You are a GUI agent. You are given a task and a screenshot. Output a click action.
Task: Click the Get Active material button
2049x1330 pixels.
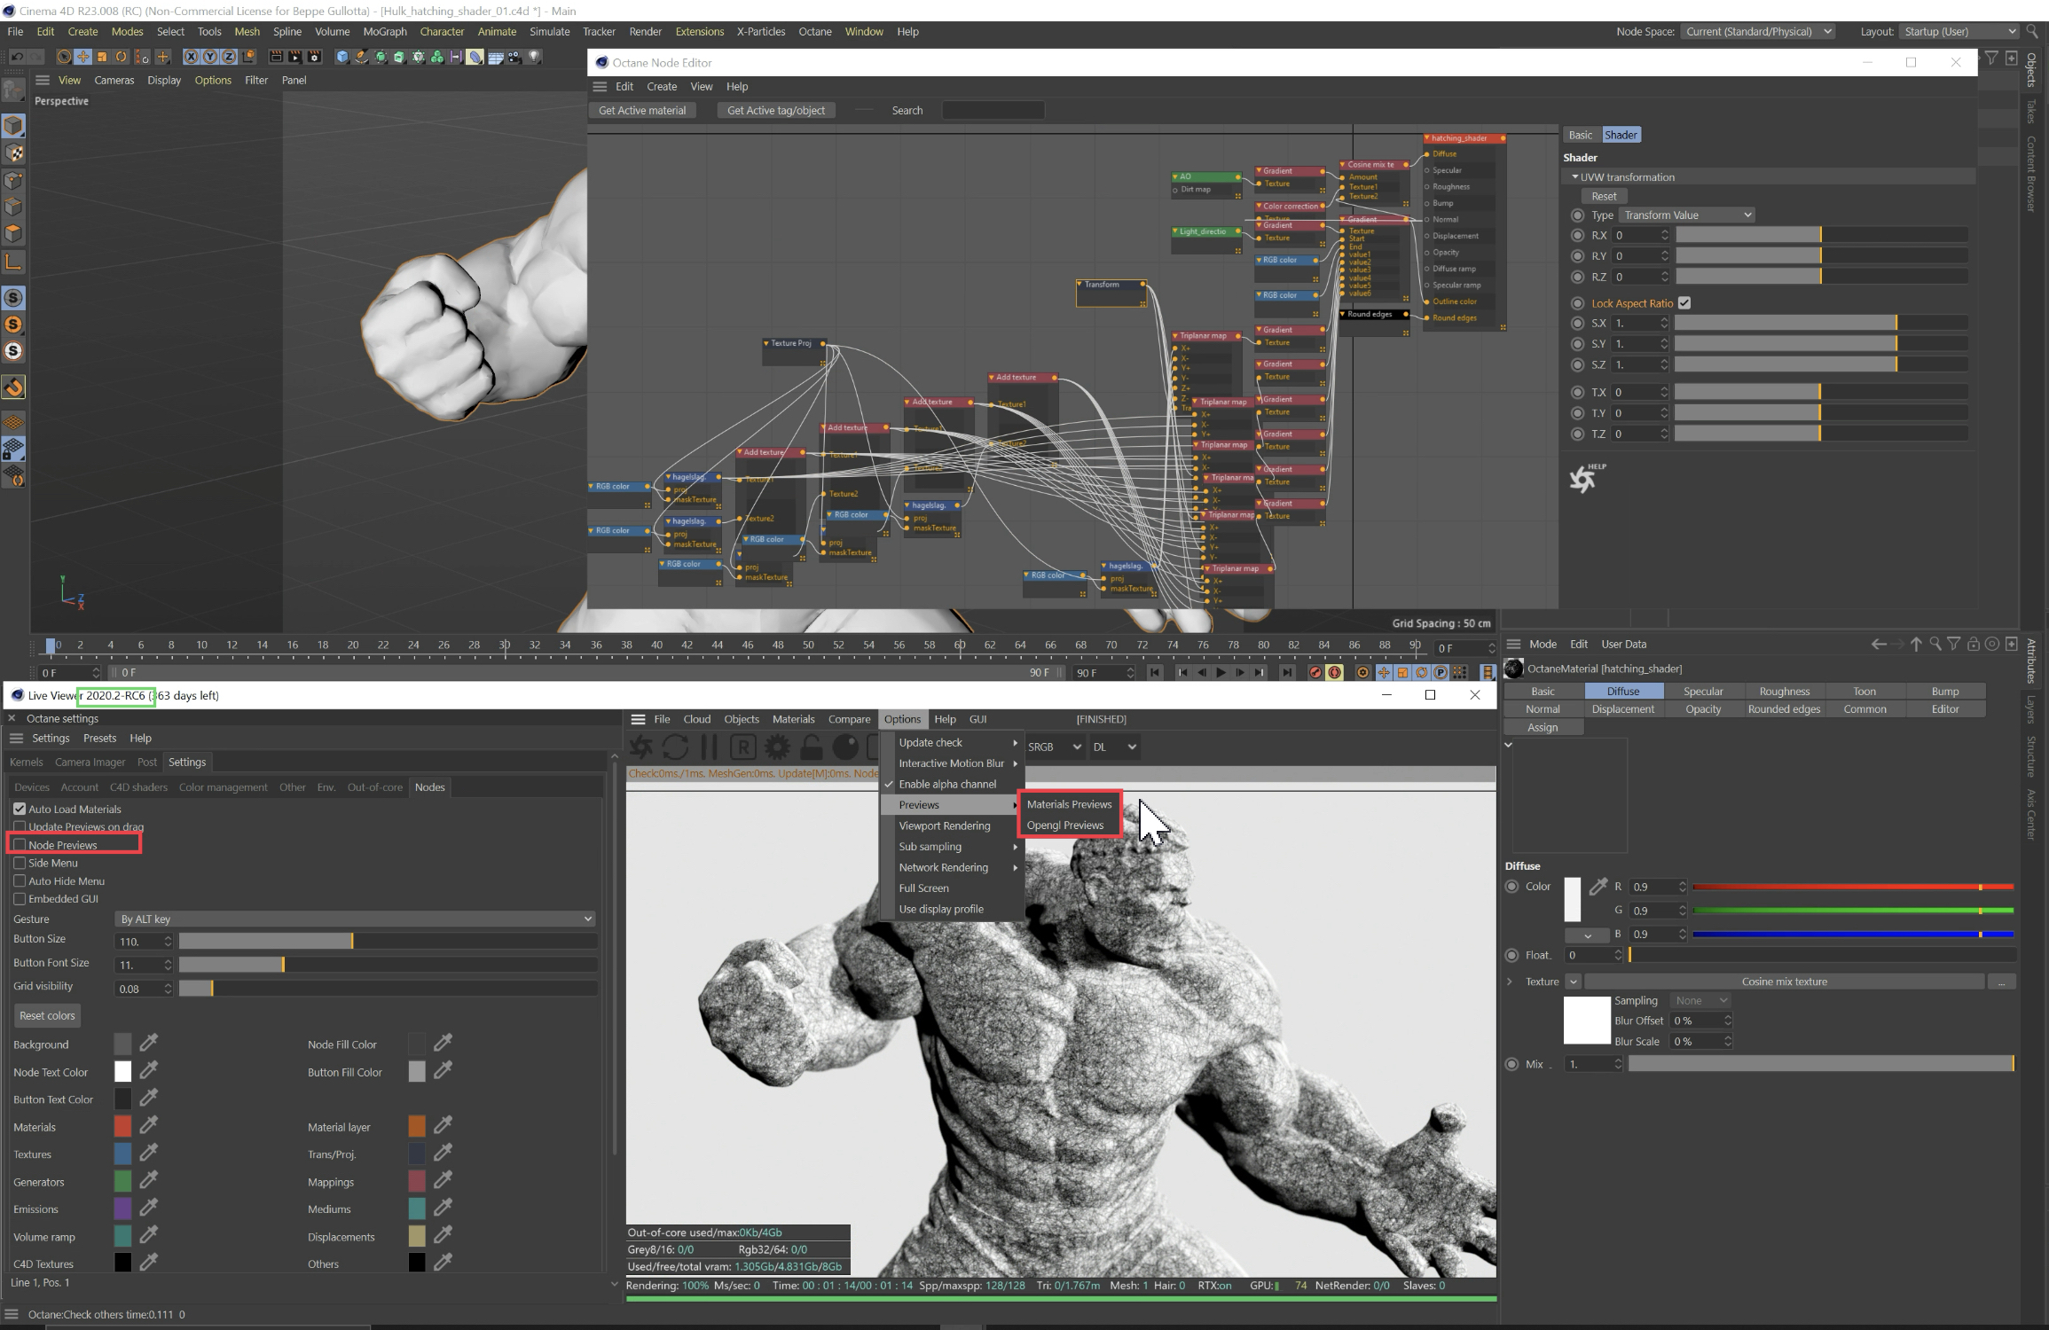pyautogui.click(x=642, y=111)
